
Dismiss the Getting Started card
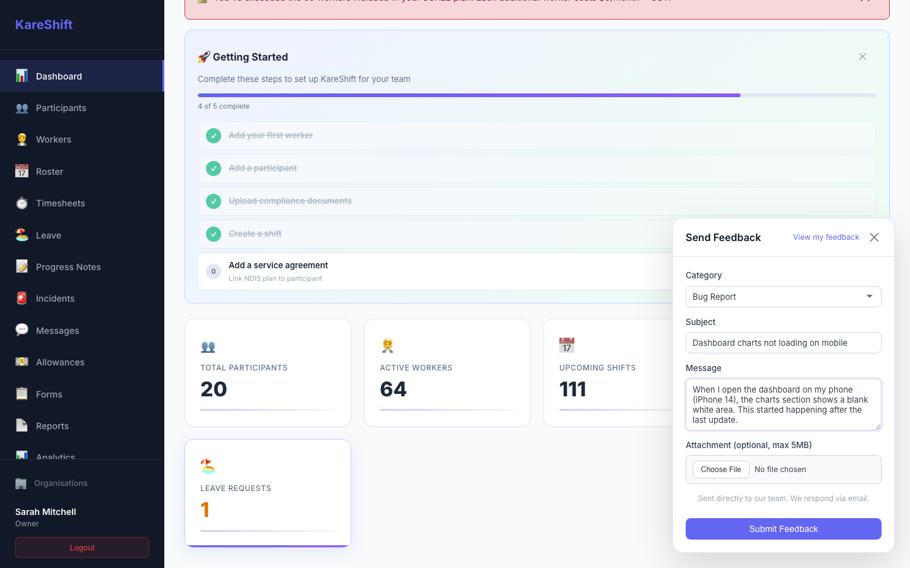pos(863,57)
